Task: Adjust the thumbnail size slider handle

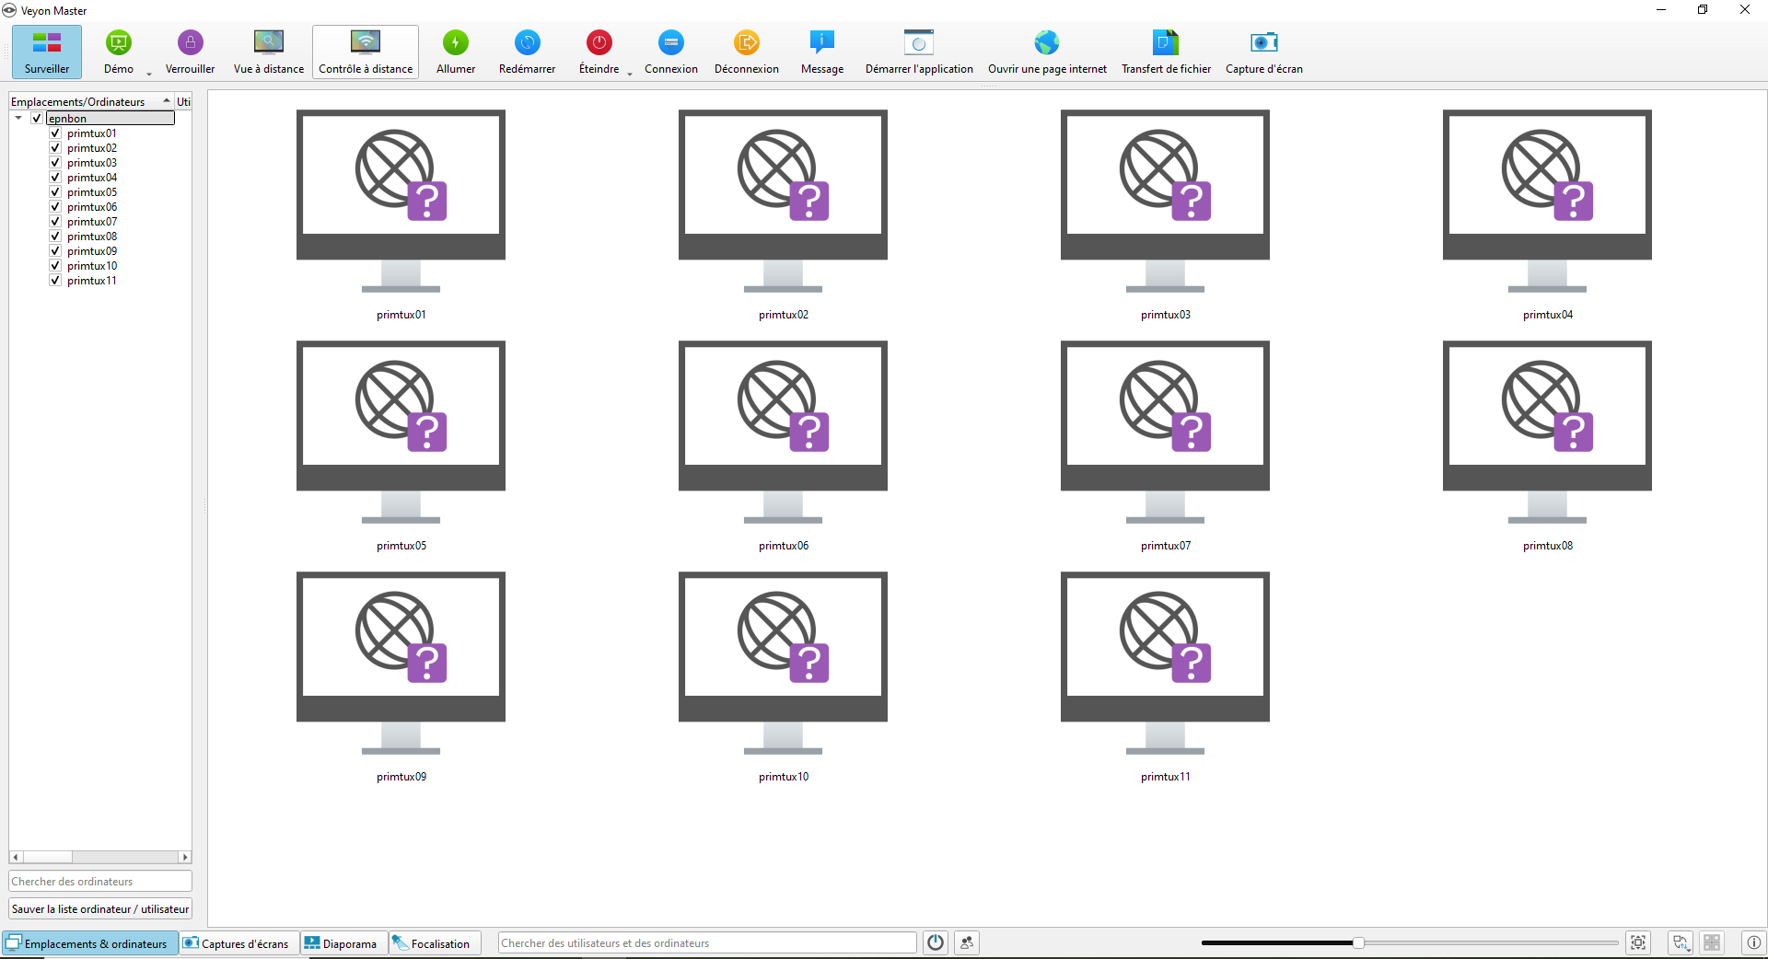Action: click(1358, 942)
